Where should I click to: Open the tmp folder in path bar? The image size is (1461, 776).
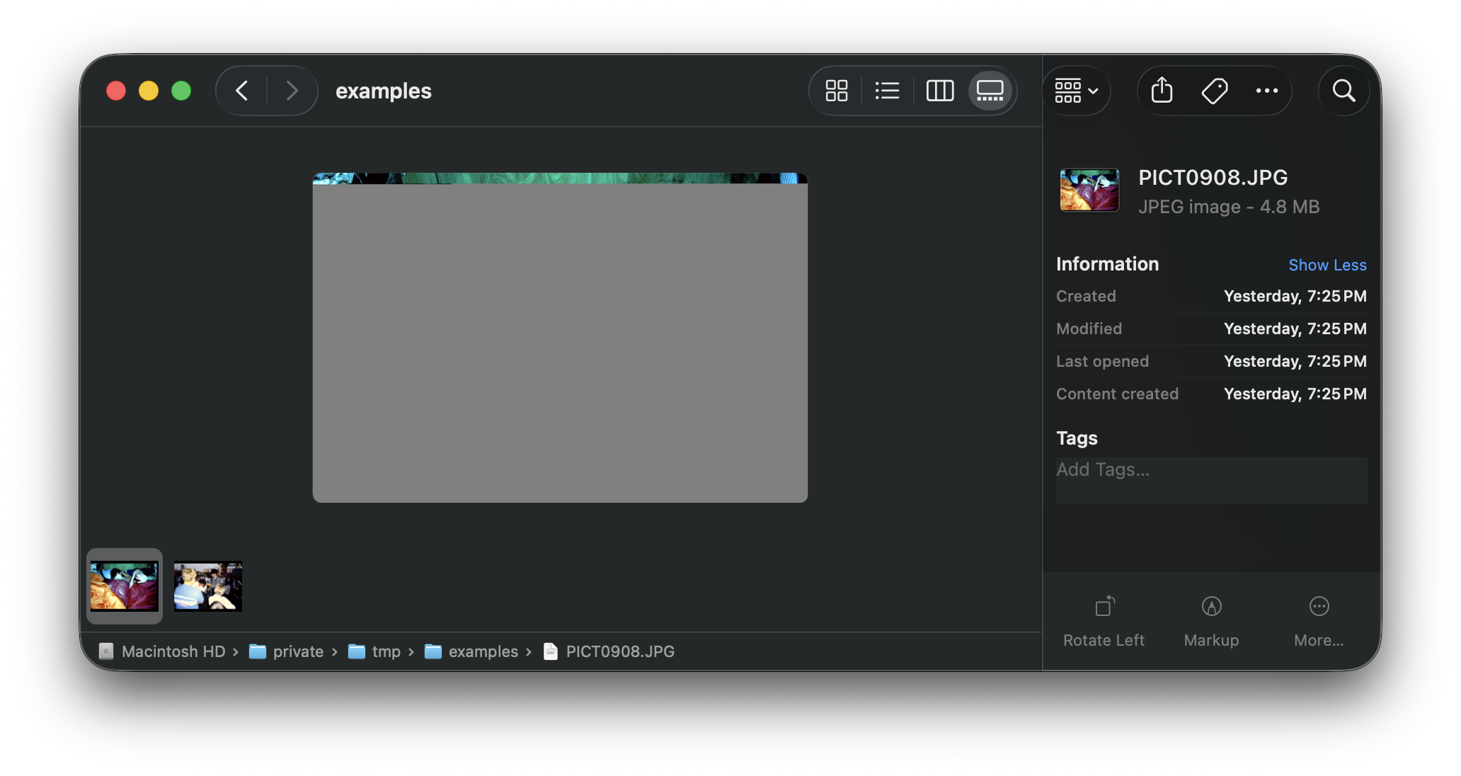[x=374, y=651]
